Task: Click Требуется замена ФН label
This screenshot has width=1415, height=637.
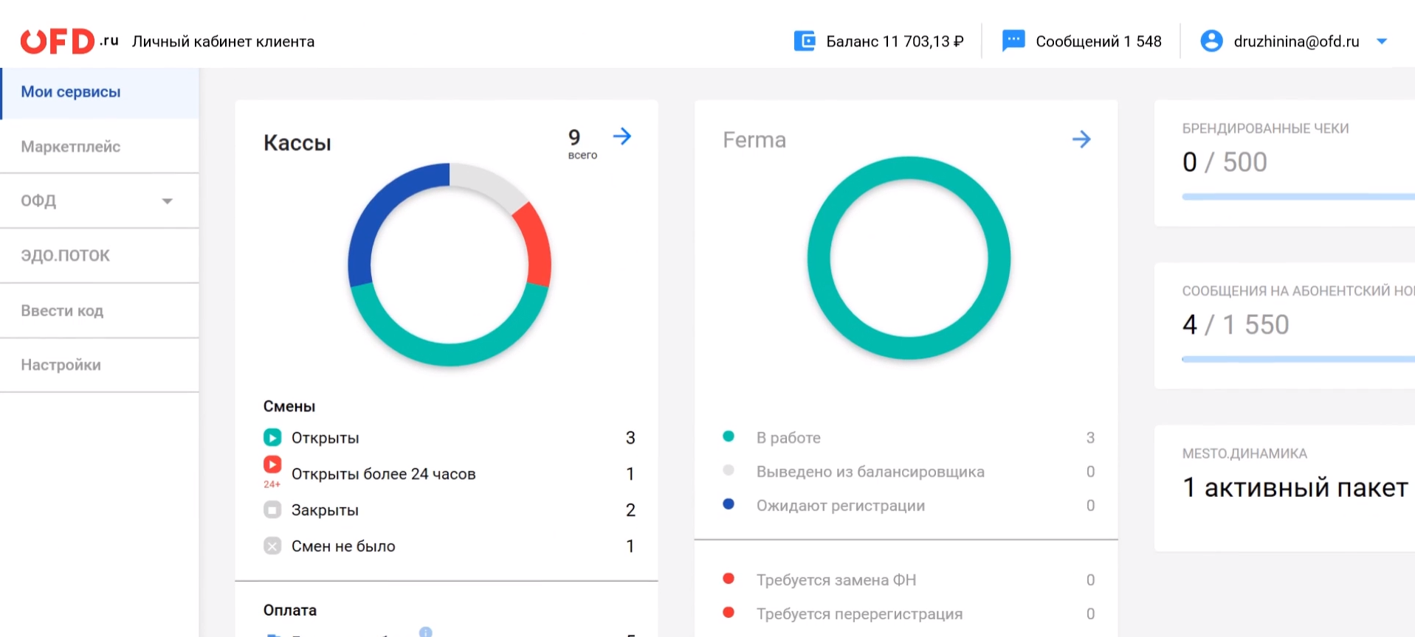Action: (836, 580)
